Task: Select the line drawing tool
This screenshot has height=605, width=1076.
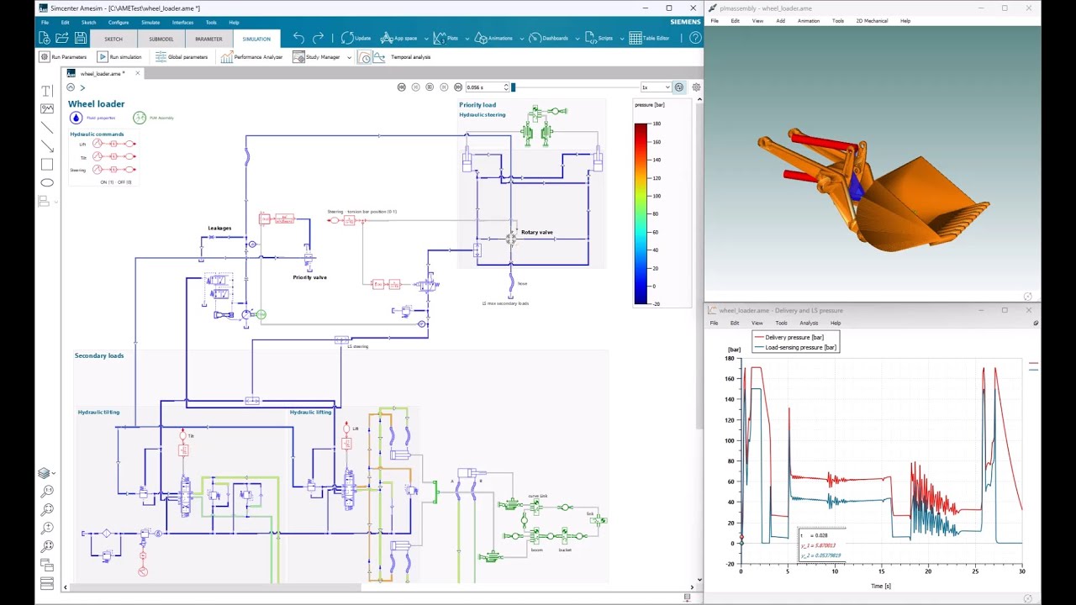Action: [x=47, y=127]
